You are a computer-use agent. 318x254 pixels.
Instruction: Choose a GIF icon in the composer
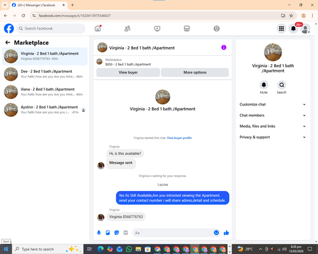(x=126, y=233)
